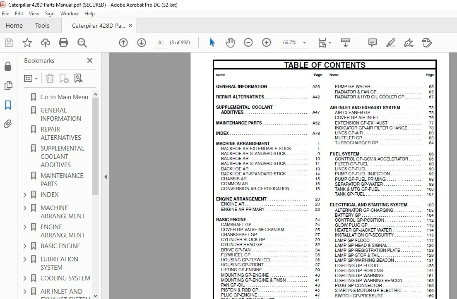Expand the ENGINE ARRANGEMENT bookmark
This screenshot has height=299, width=457.
pyautogui.click(x=25, y=227)
